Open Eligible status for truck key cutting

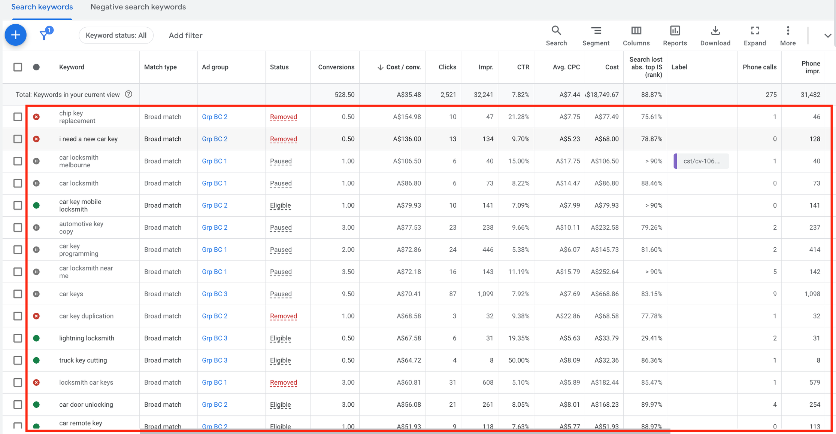coord(280,360)
